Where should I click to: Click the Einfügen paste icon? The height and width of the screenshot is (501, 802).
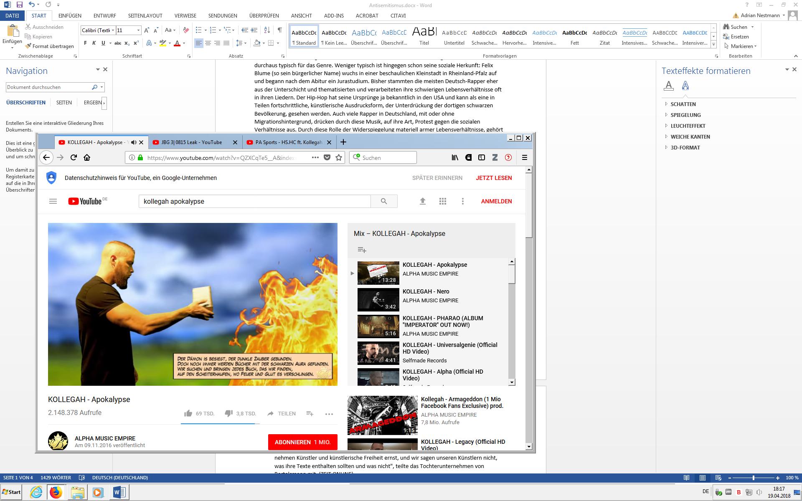13,31
